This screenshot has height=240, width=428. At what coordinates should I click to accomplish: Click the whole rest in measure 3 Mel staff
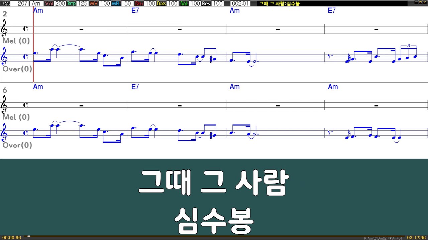click(180, 30)
